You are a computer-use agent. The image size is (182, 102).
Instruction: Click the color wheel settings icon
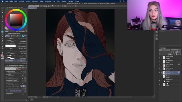[26, 31]
